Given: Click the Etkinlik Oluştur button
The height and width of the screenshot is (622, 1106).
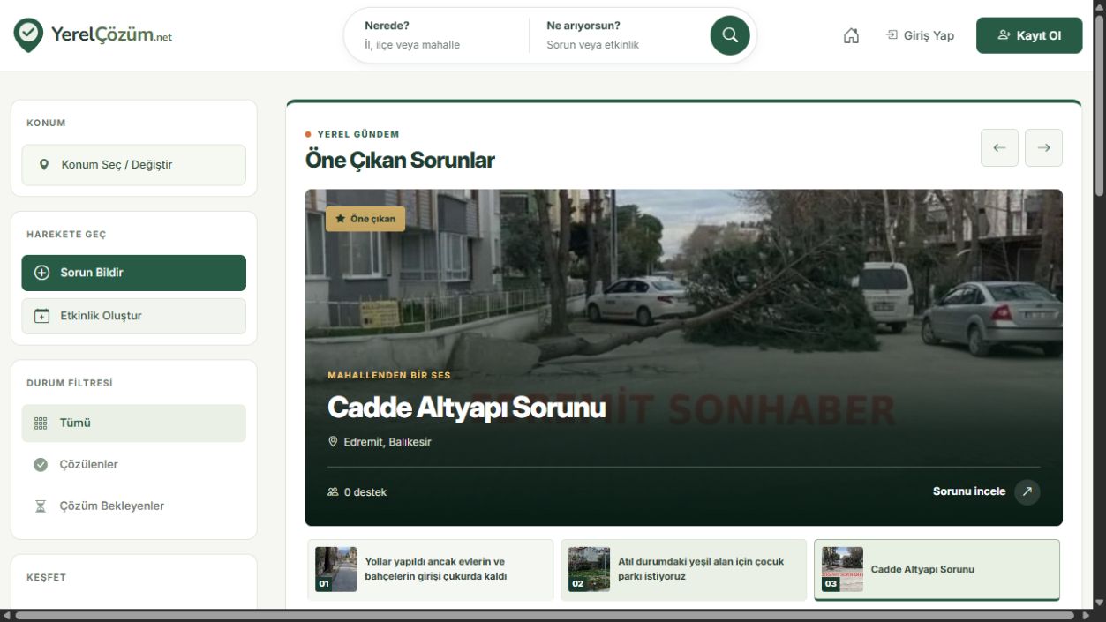Looking at the screenshot, I should point(134,316).
